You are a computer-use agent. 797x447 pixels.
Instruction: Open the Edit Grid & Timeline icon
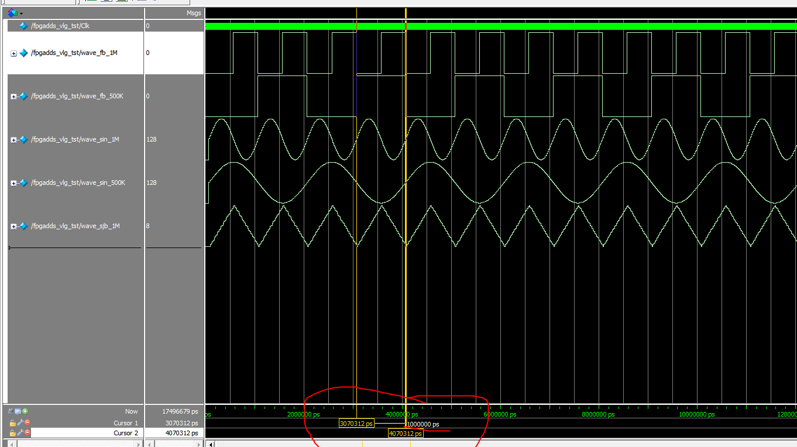coord(18,411)
